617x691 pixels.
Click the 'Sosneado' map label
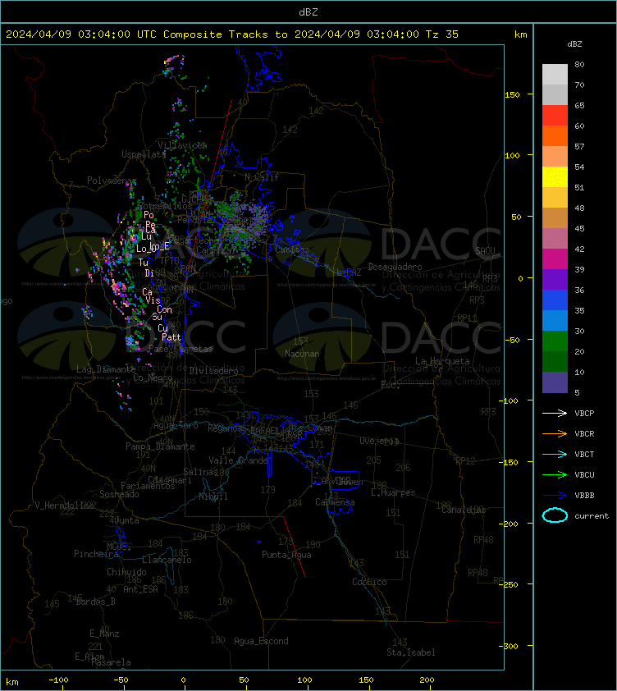tap(119, 494)
